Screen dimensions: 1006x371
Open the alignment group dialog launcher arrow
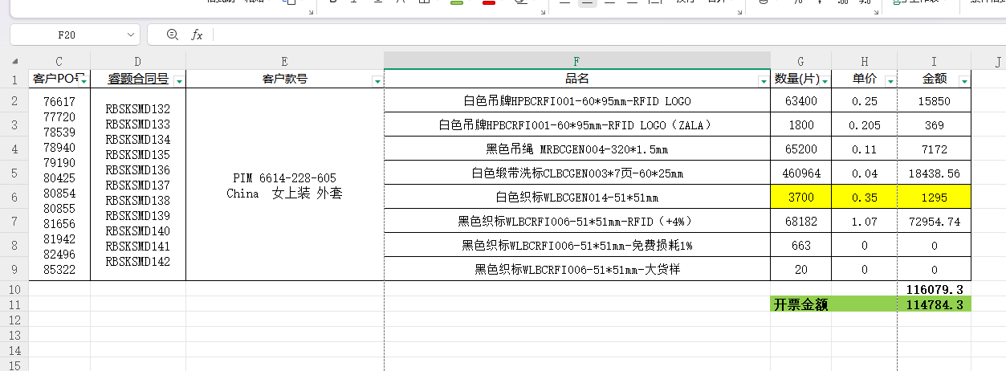(739, 13)
